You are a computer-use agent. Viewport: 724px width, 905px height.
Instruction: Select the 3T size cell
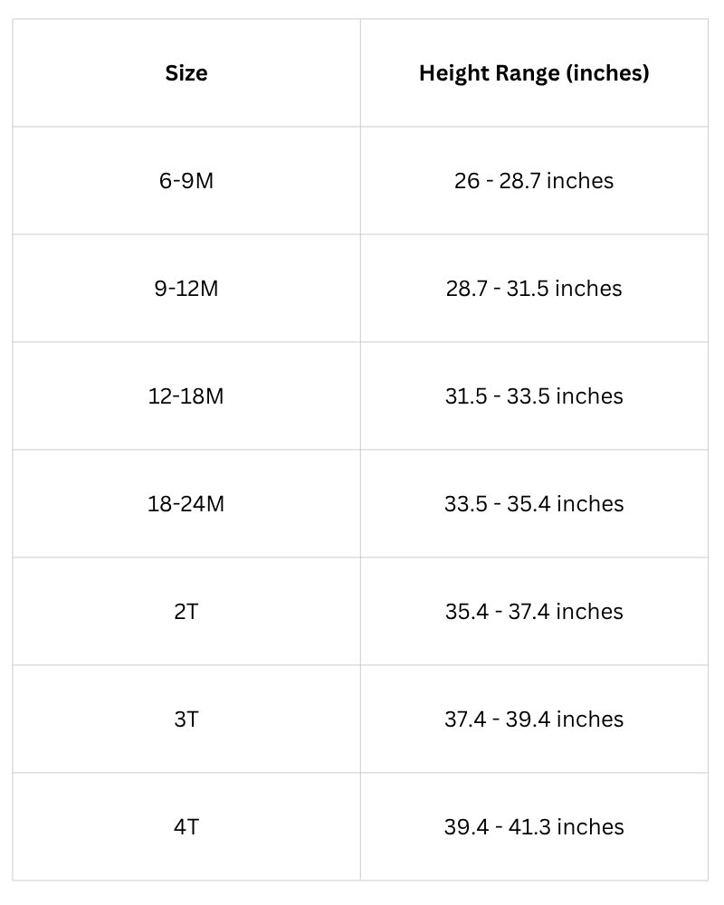coord(186,719)
